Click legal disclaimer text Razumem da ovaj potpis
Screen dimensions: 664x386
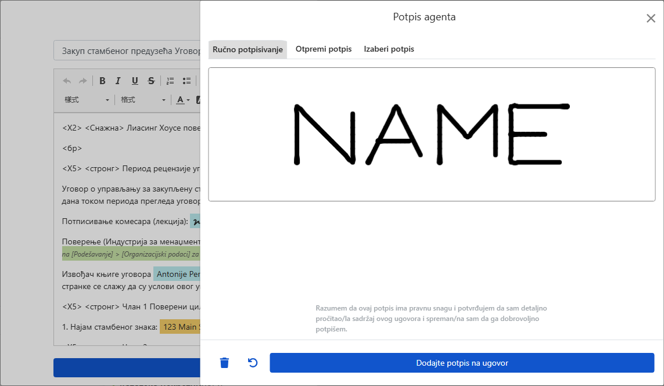pyautogui.click(x=431, y=318)
